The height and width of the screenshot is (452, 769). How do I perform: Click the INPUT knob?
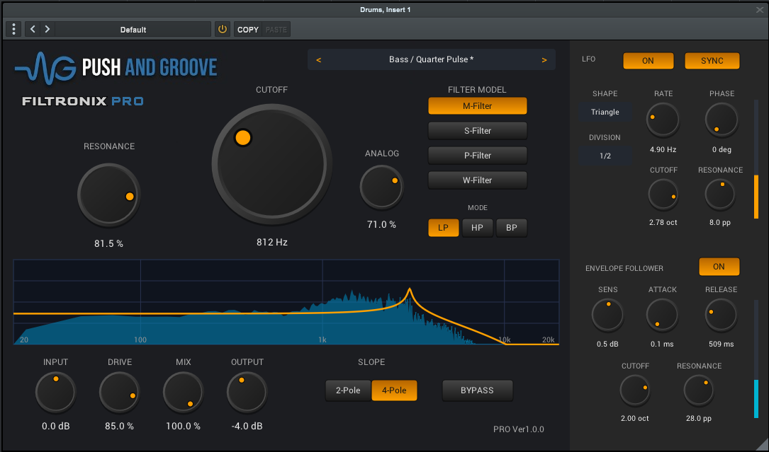55,393
